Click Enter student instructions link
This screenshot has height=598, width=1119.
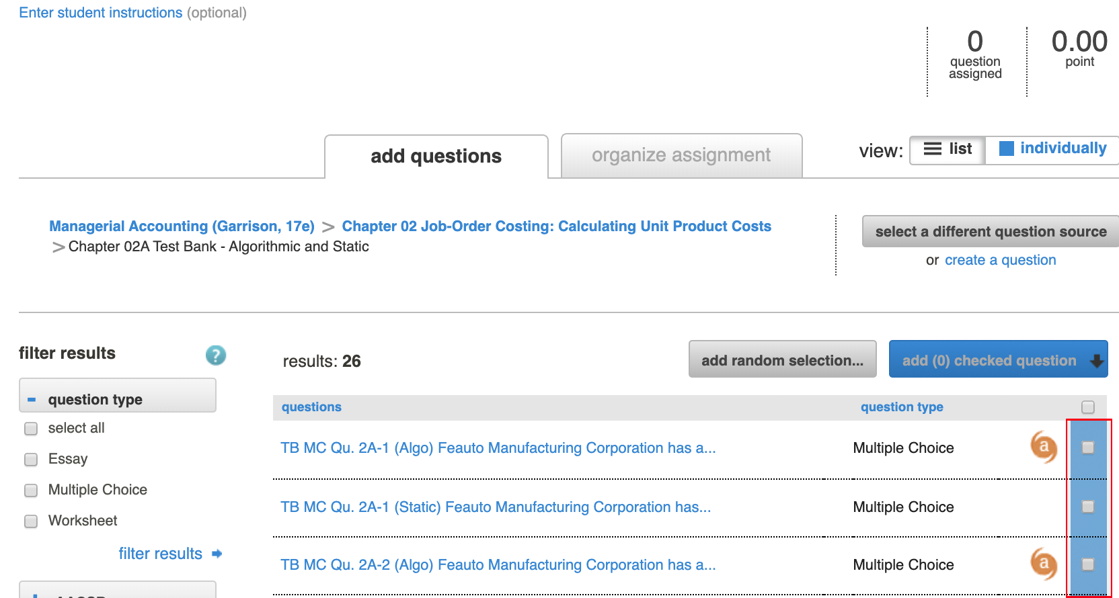coord(101,13)
